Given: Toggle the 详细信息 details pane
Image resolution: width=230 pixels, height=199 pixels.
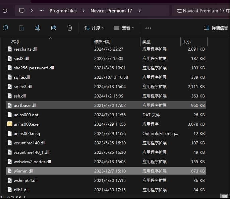Looking at the screenshot, I should coord(216,28).
